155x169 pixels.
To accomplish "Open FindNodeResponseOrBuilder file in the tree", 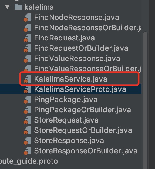I will [88, 28].
